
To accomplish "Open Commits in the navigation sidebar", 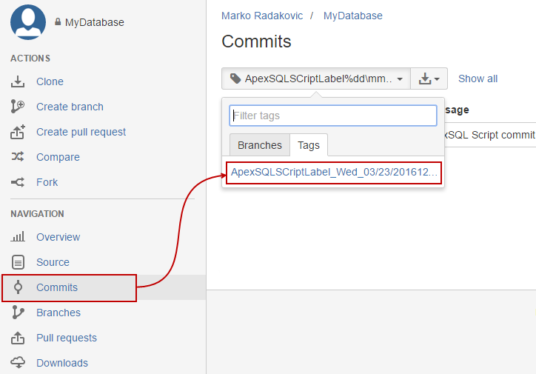I will pos(57,287).
